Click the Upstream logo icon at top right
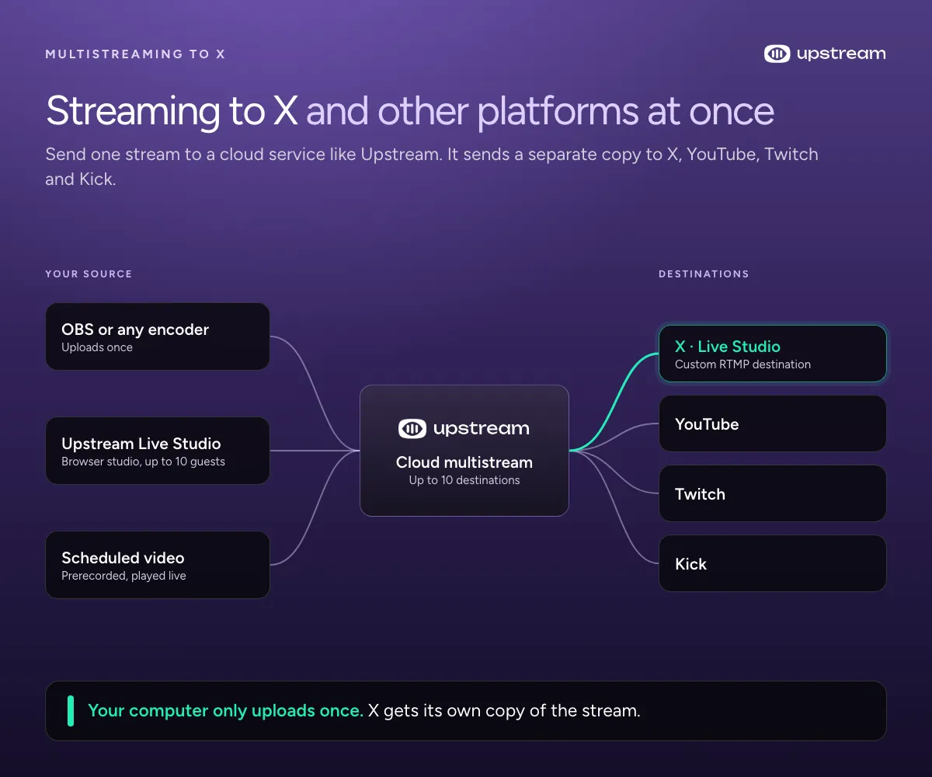 (777, 54)
